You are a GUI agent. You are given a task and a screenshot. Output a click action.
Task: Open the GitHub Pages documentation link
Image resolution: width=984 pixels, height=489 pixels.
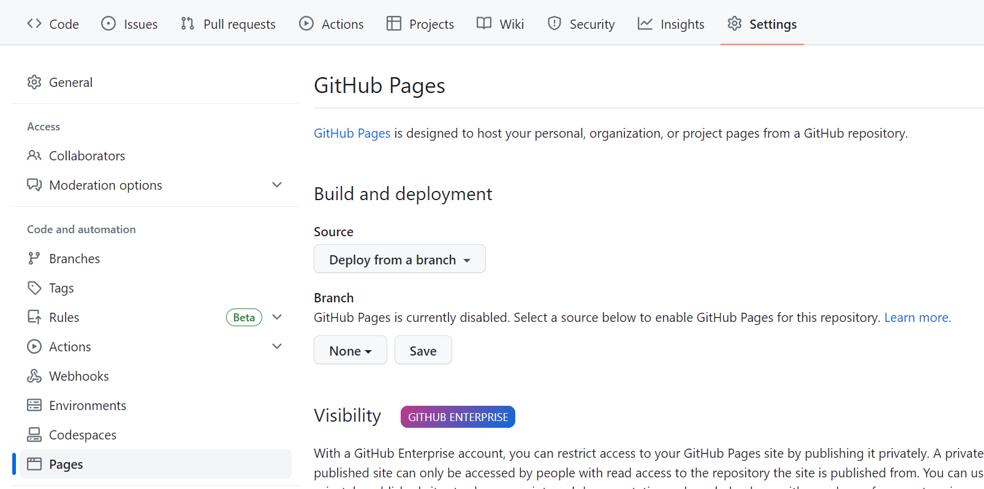pyautogui.click(x=352, y=133)
